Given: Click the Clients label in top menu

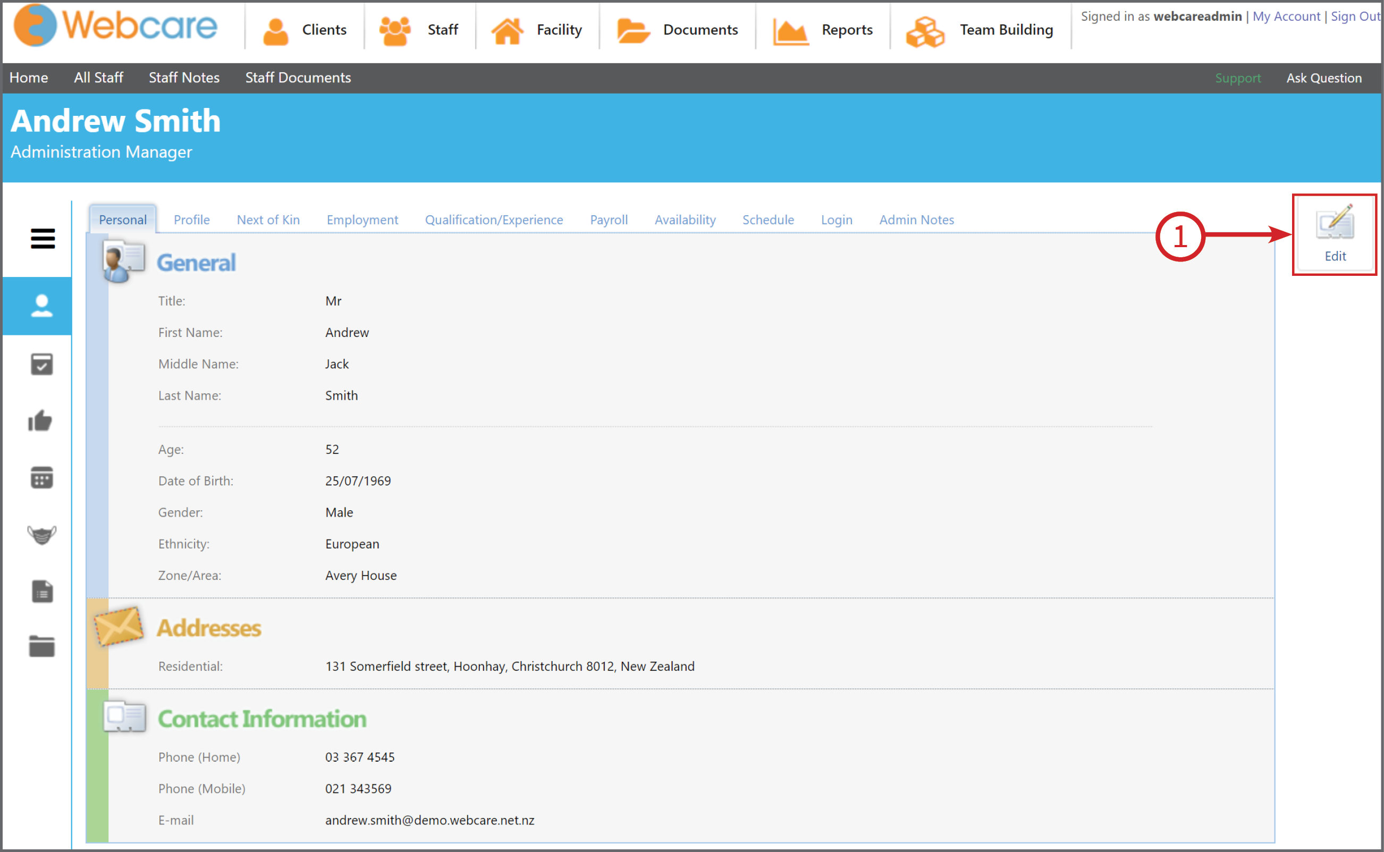Looking at the screenshot, I should [x=325, y=29].
